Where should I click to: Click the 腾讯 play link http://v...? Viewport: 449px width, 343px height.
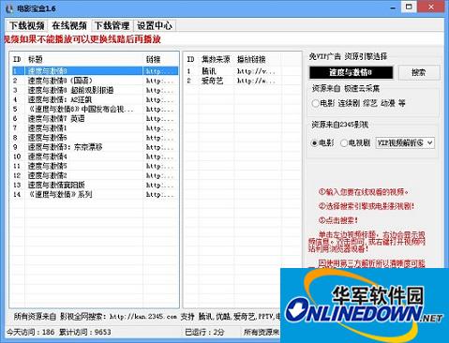click(256, 71)
